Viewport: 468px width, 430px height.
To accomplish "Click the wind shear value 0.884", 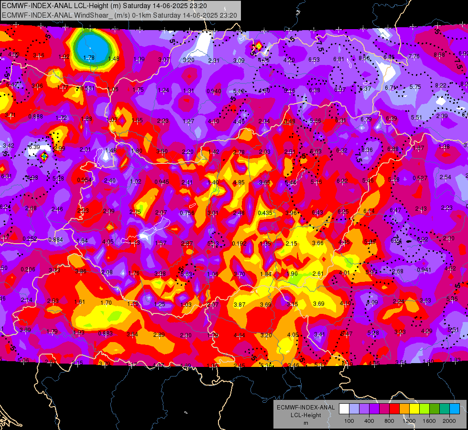I will (55, 240).
